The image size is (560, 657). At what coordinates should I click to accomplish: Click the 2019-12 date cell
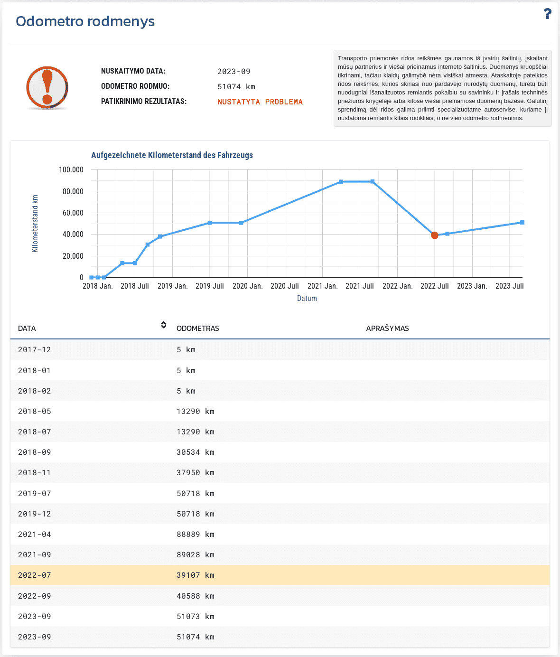(34, 514)
